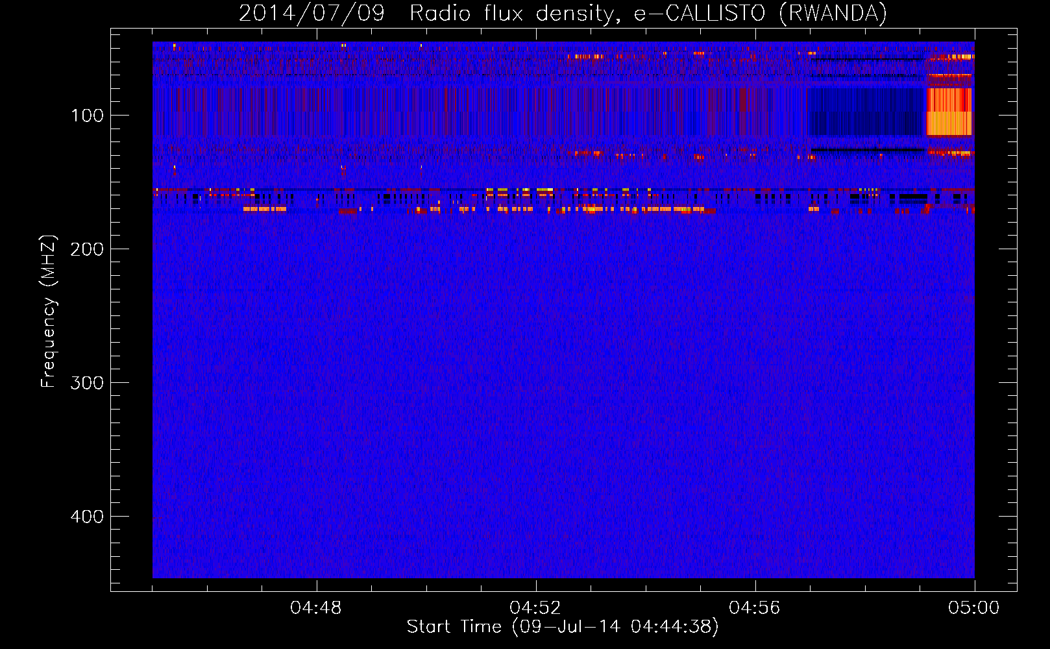Click the x-axis label "Start Time (09-Jul-14 04:44:38)"
1050x649 pixels.
563,627
